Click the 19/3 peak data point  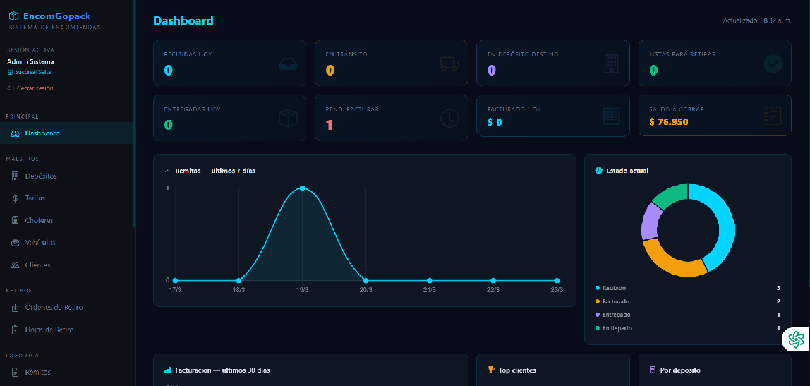pyautogui.click(x=302, y=188)
